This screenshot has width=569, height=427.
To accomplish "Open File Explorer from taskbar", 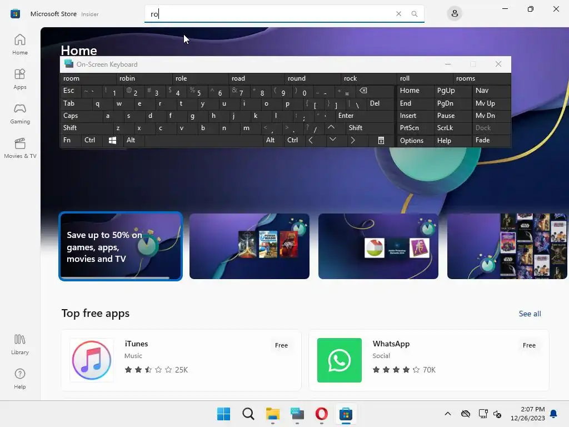I will tap(272, 414).
